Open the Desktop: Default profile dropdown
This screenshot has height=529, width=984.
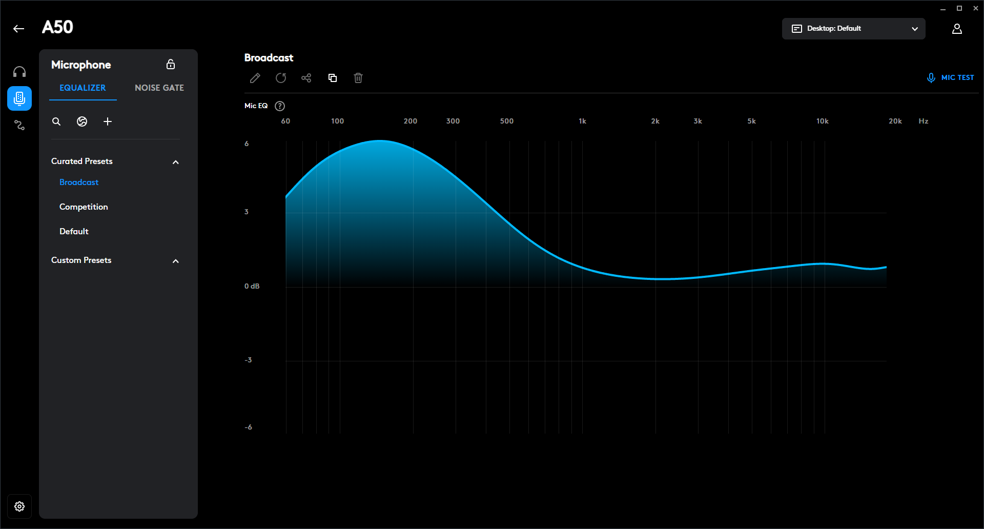point(853,29)
